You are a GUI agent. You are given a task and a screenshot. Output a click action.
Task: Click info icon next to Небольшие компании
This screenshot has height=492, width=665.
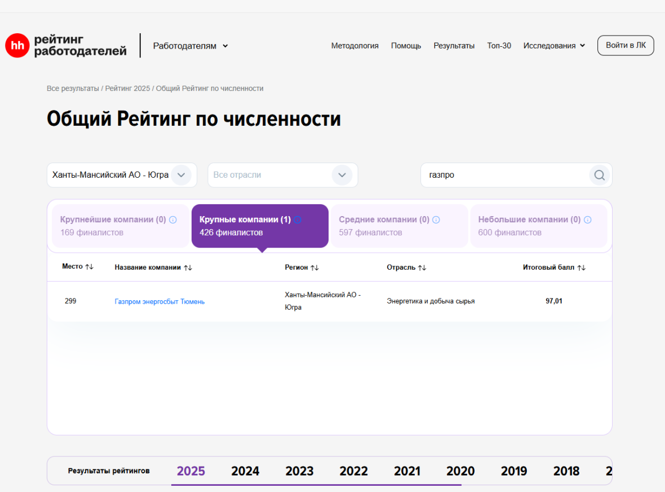(x=588, y=220)
